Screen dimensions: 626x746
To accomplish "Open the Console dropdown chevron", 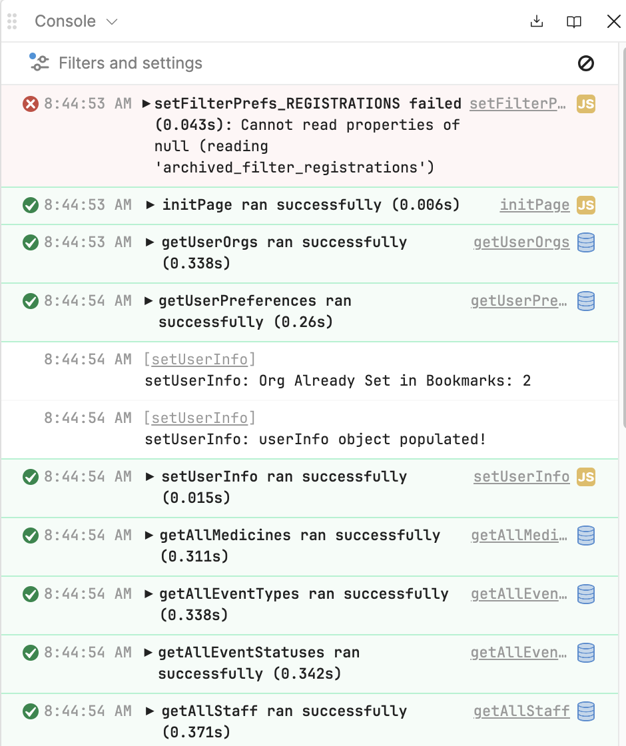I will tap(112, 22).
